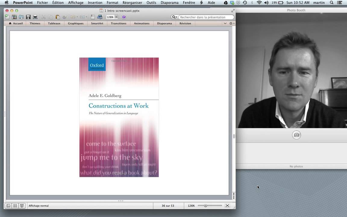Open Notification Center list icon
The width and height of the screenshot is (347, 217).
(x=339, y=3)
